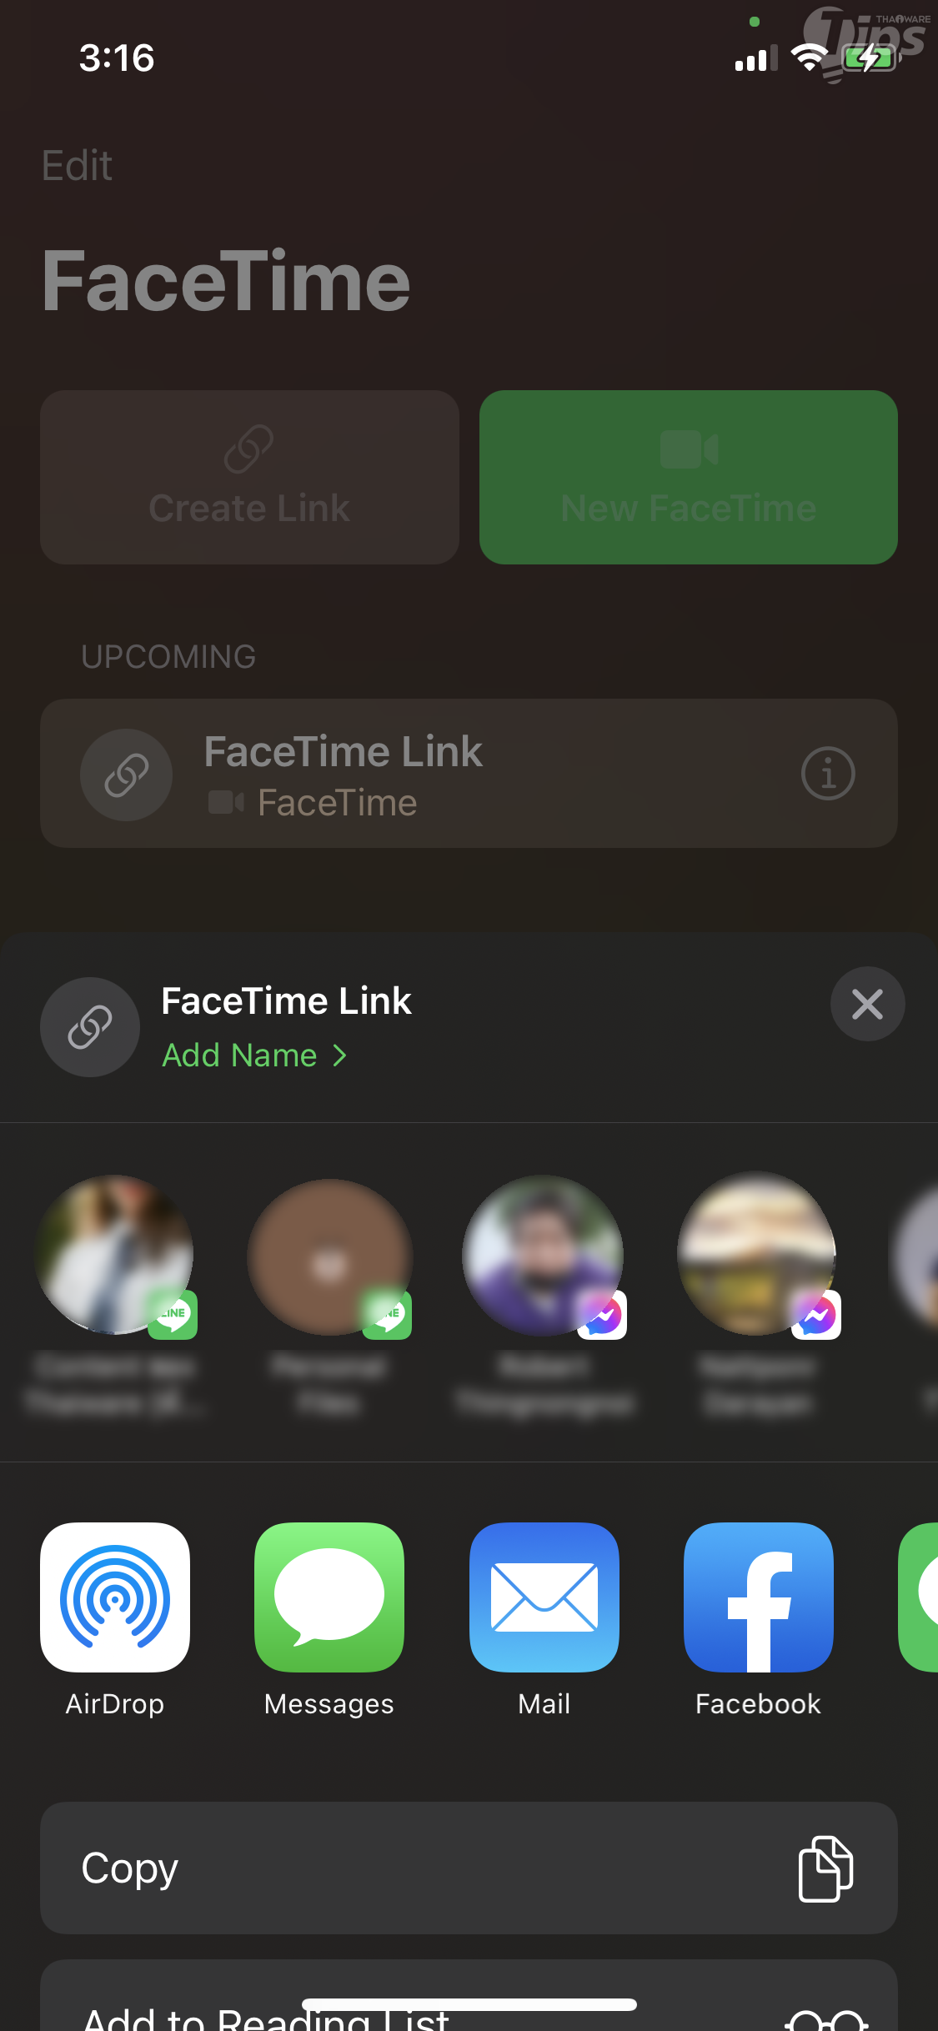Open Messages to share the link
Image resolution: width=938 pixels, height=2031 pixels.
click(x=329, y=1597)
